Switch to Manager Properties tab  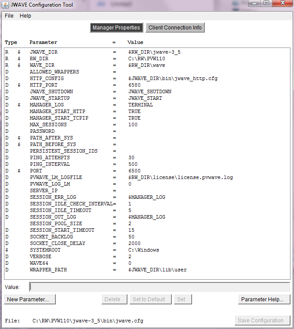click(x=116, y=28)
